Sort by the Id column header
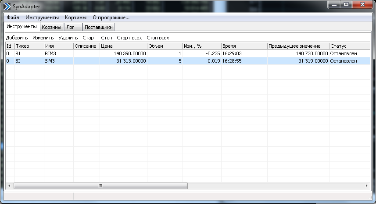Image resolution: width=376 pixels, height=204 pixels. point(10,46)
